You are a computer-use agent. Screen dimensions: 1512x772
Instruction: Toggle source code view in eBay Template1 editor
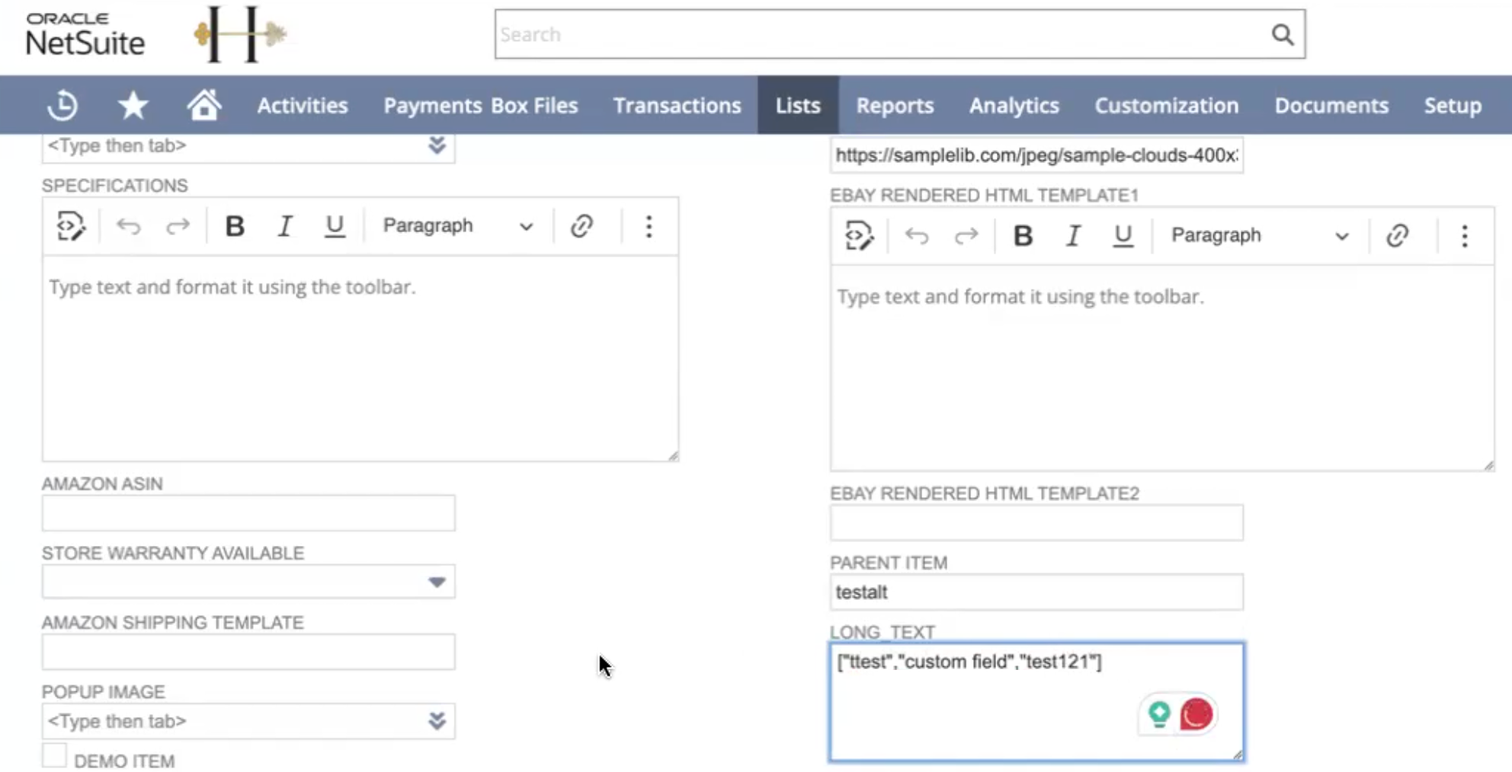click(860, 236)
